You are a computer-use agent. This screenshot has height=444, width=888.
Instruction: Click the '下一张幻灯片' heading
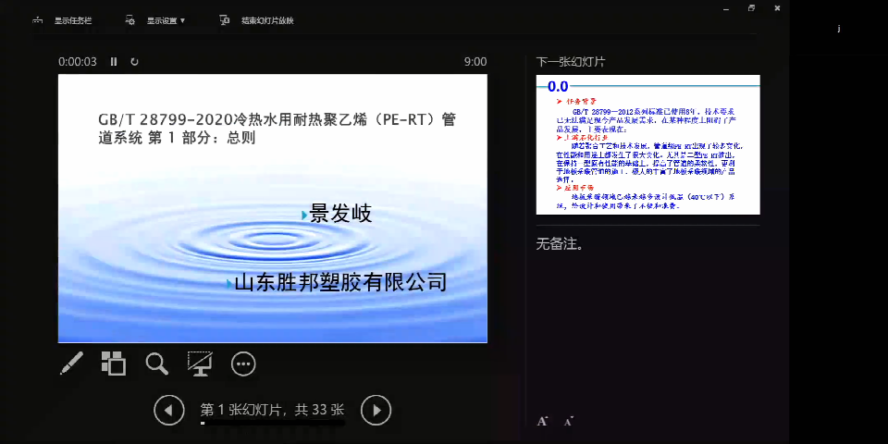click(x=571, y=62)
